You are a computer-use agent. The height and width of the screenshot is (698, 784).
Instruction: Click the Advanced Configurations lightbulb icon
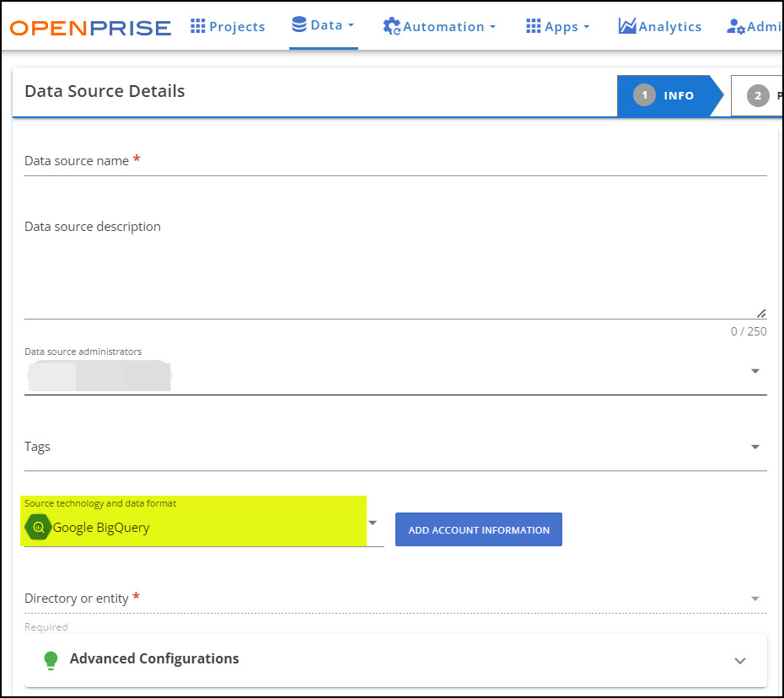pyautogui.click(x=51, y=659)
